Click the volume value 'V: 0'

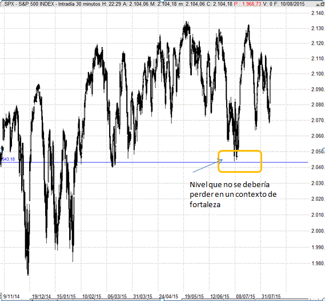(x=268, y=3)
